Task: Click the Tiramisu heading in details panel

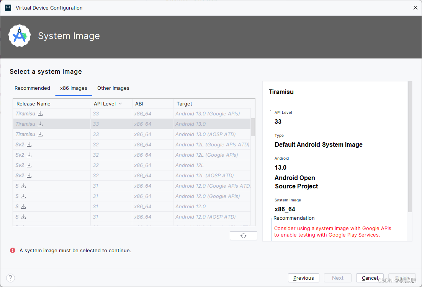Action: [x=281, y=92]
